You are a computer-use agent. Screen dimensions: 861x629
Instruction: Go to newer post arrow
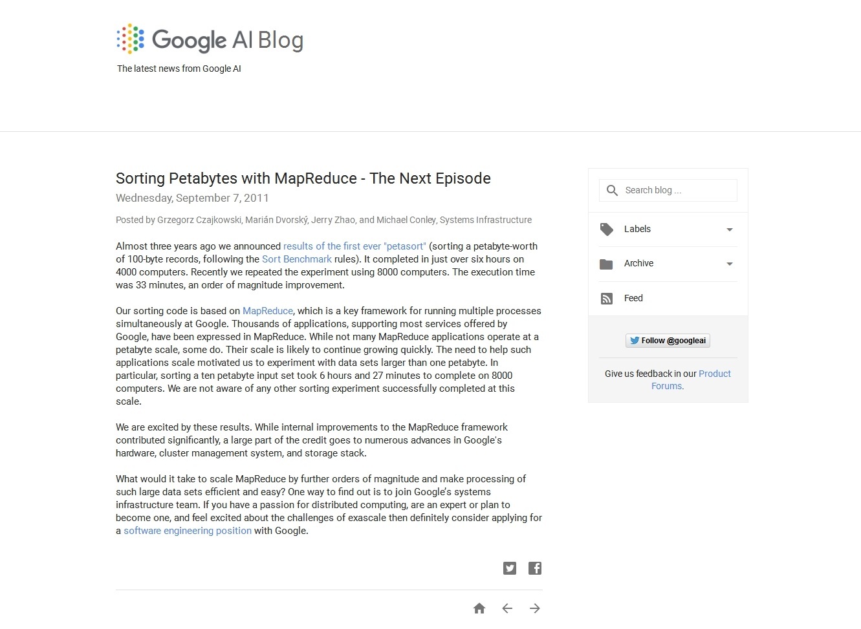pos(507,608)
